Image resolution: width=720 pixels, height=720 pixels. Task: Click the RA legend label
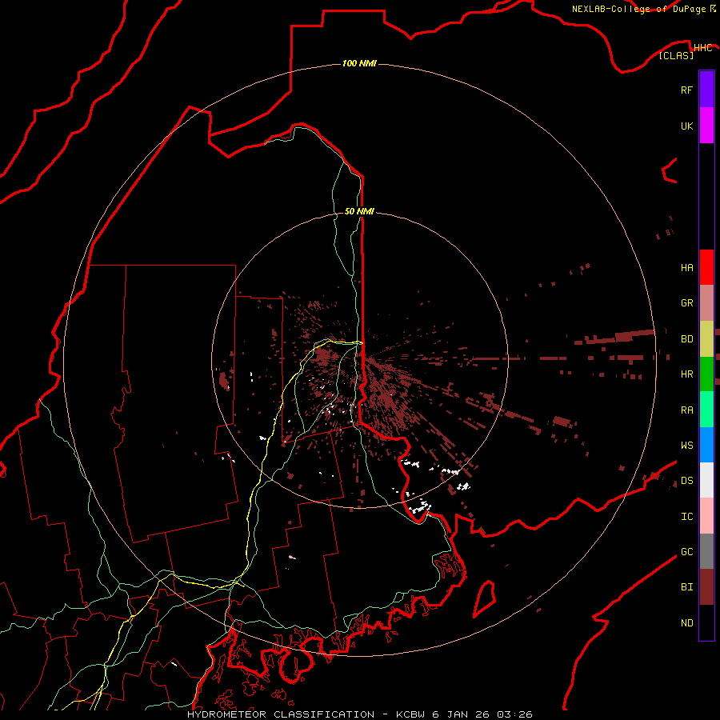pos(686,410)
